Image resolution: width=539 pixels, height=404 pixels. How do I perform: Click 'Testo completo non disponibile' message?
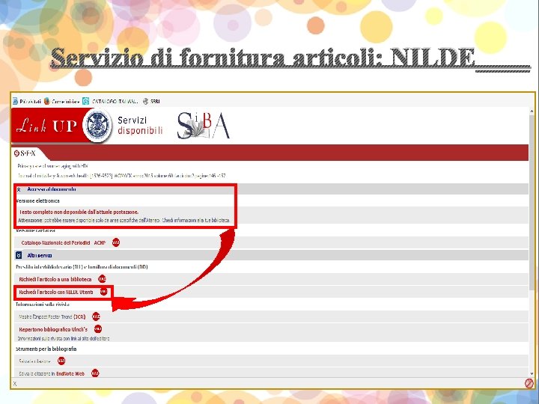(79, 212)
